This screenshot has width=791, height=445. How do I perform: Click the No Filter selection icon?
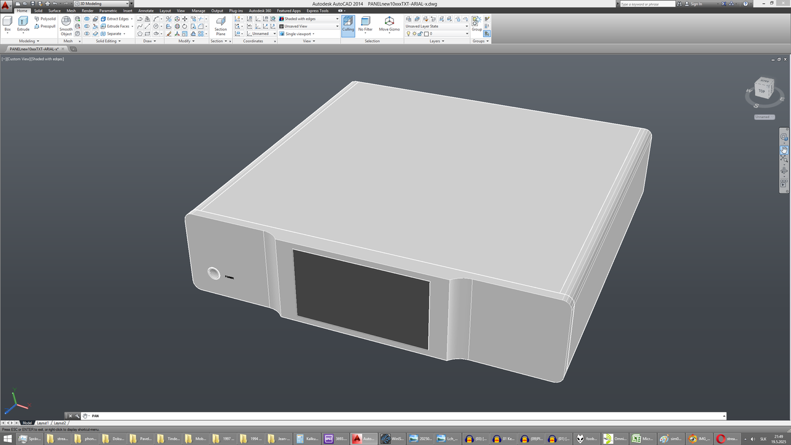click(x=365, y=24)
